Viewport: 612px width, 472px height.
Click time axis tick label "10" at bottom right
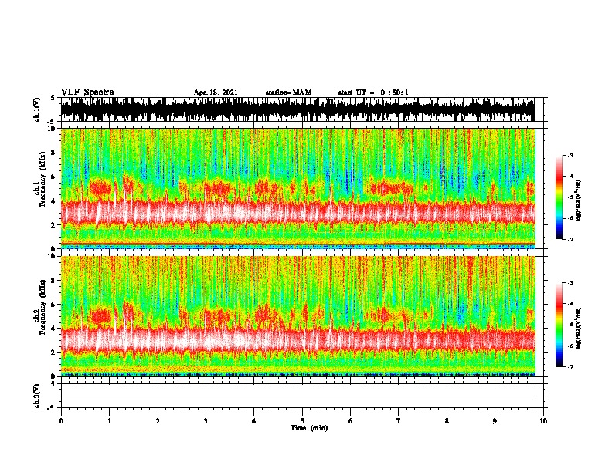click(543, 421)
